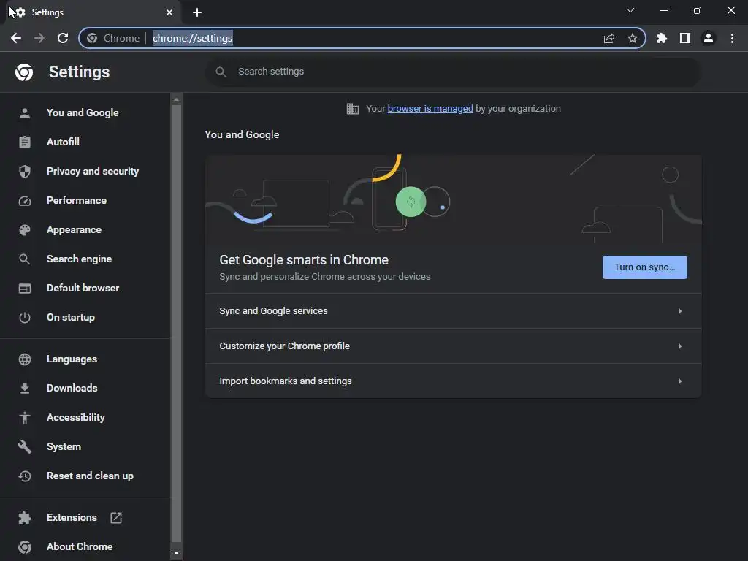This screenshot has height=561, width=748.
Task: Close the Settings tab
Action: point(169,12)
